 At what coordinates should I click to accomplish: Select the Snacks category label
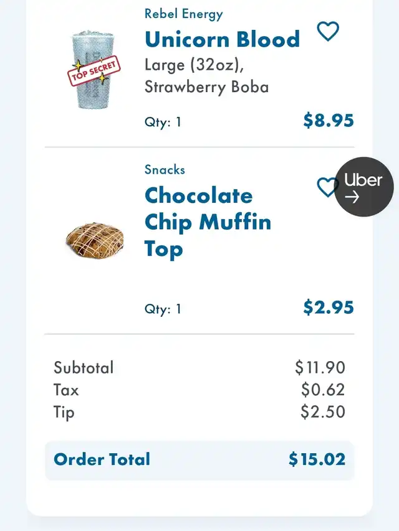[165, 169]
